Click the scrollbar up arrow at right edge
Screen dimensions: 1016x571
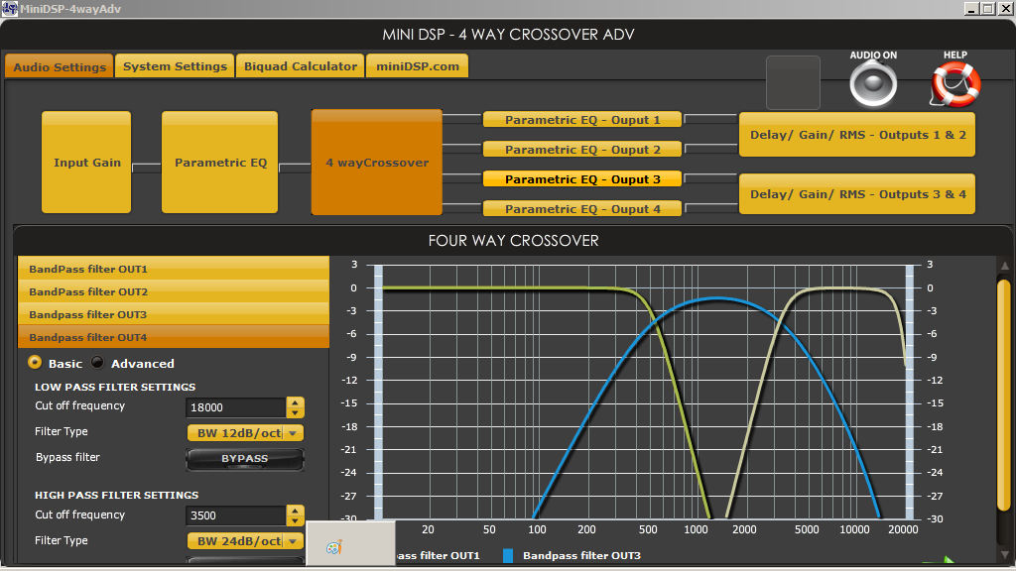[1005, 266]
